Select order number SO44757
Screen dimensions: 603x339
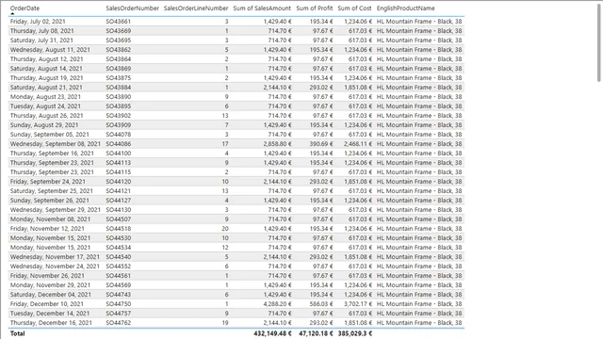[x=119, y=314]
